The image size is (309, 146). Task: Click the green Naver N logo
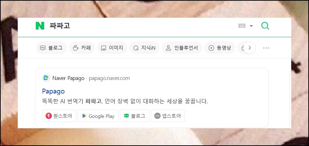(40, 26)
